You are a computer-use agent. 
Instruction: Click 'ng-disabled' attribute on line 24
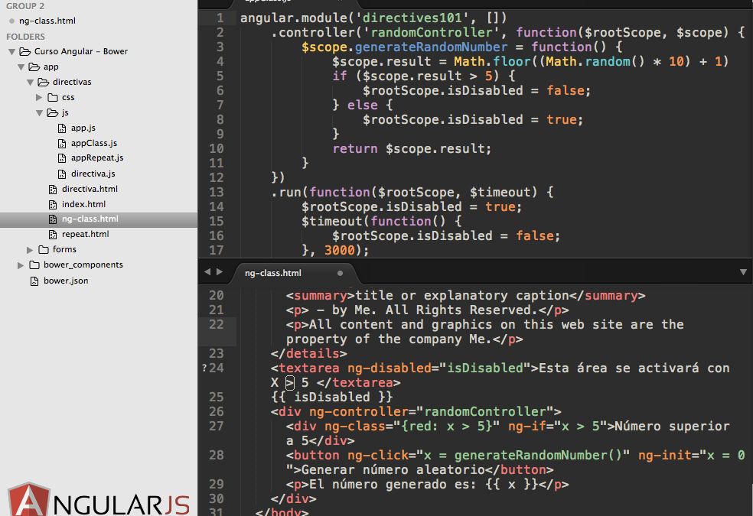tap(389, 368)
